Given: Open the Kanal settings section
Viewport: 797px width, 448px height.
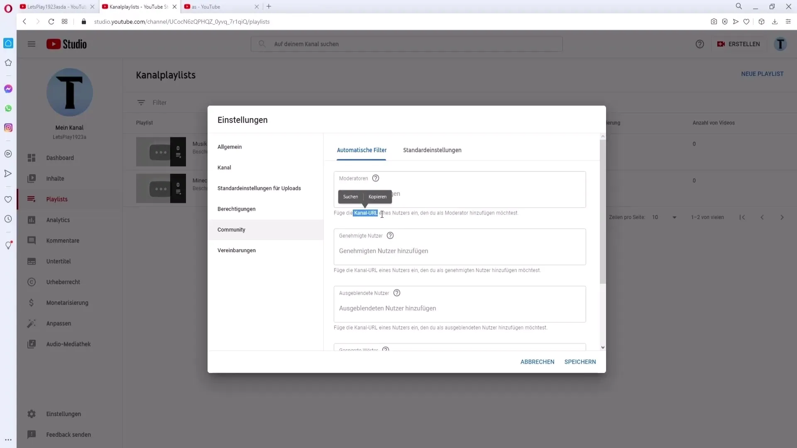Looking at the screenshot, I should (265, 168).
